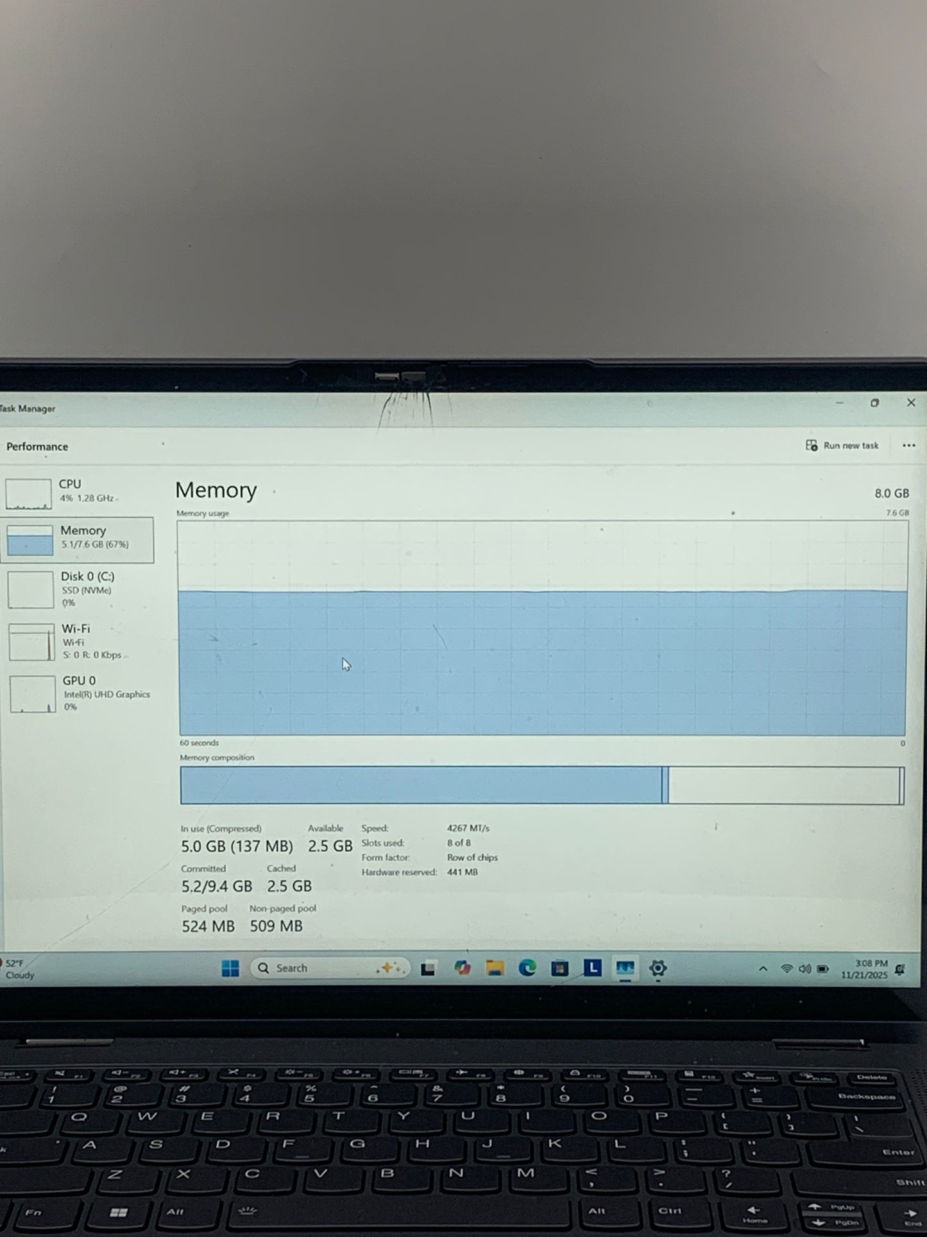The image size is (927, 1237).
Task: Click the battery tray icon
Action: coord(823,969)
